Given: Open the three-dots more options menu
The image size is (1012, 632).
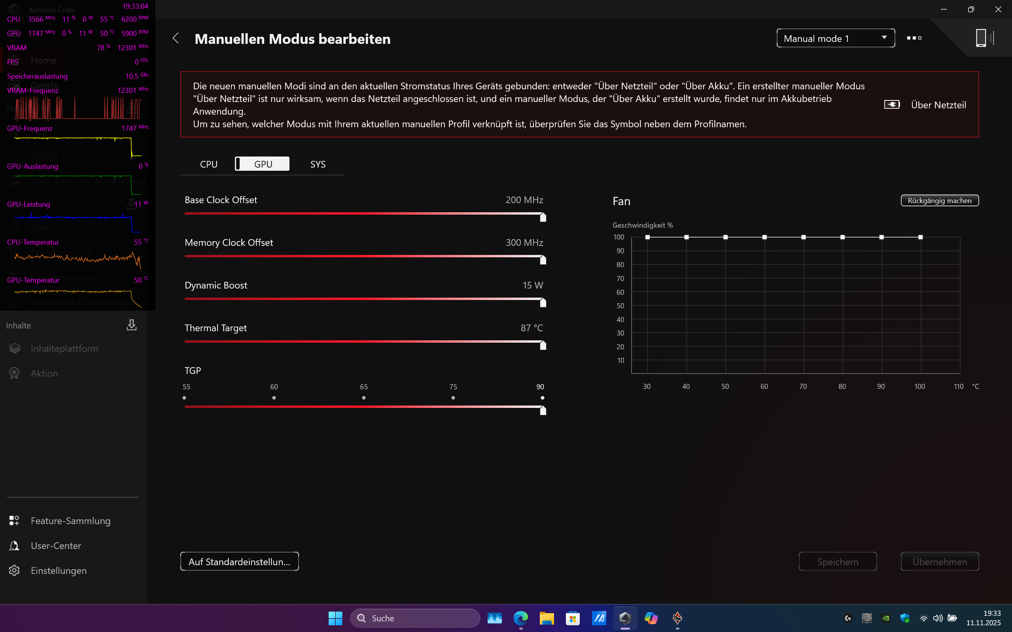Looking at the screenshot, I should pos(914,38).
